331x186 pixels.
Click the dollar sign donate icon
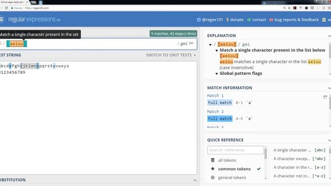(228, 20)
